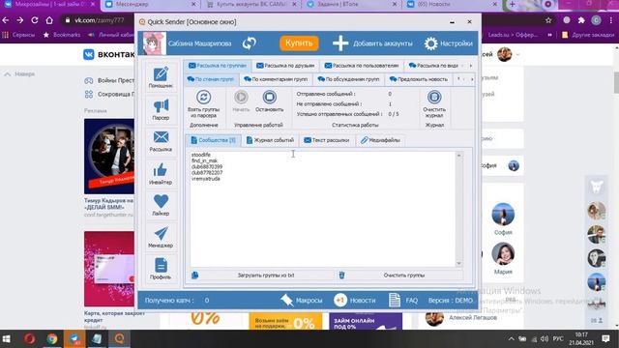The image size is (619, 348).
Task: Select the По комментариям групп subtab
Action: click(276, 79)
